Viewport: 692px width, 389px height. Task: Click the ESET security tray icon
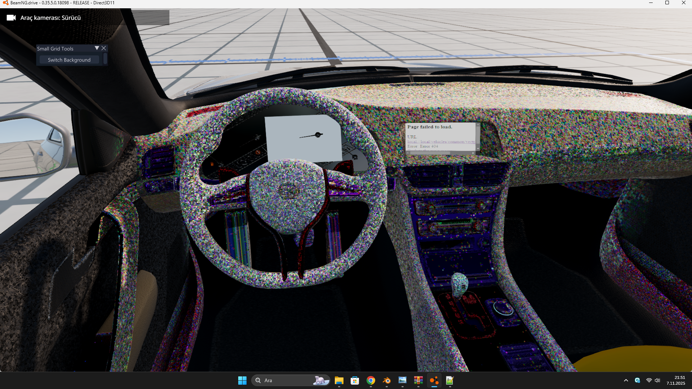637,380
